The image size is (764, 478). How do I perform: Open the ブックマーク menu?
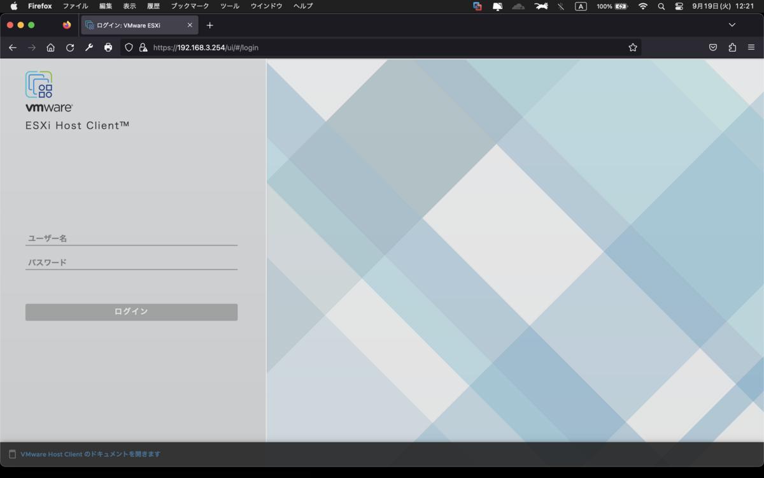click(x=190, y=6)
